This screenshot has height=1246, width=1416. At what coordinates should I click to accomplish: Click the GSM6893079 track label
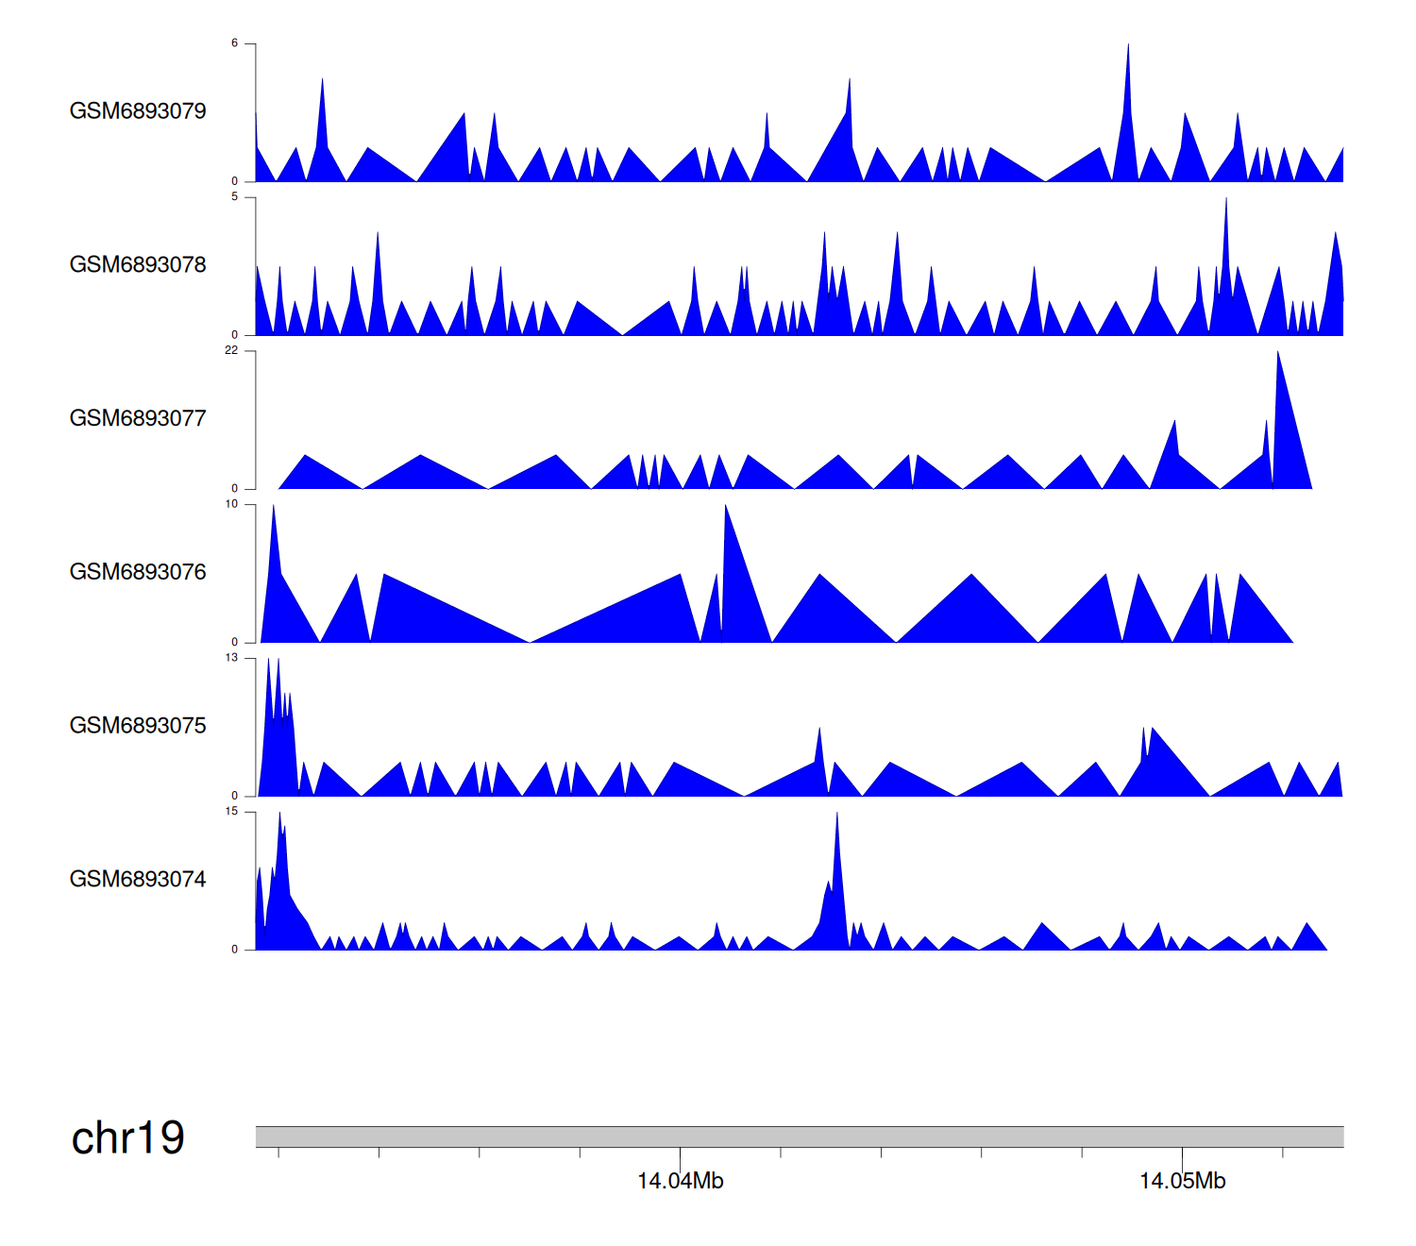point(138,111)
